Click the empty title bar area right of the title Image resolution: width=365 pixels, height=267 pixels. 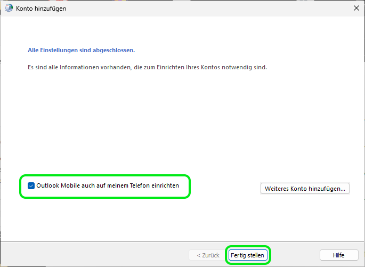click(x=213, y=8)
